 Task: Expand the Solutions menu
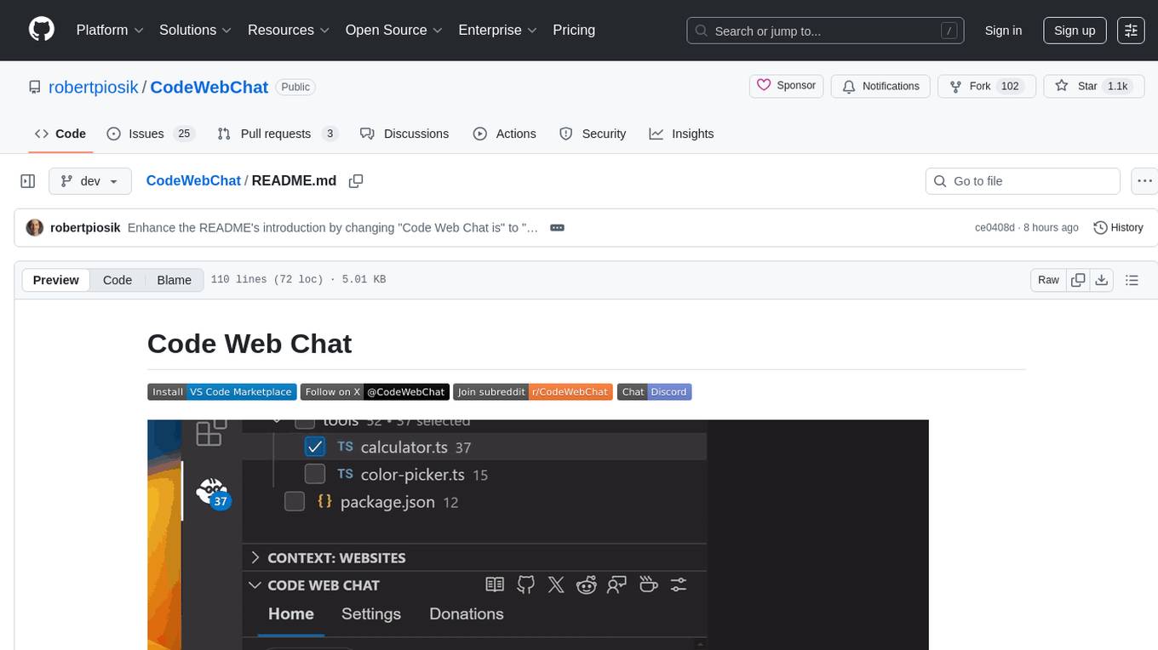[196, 30]
